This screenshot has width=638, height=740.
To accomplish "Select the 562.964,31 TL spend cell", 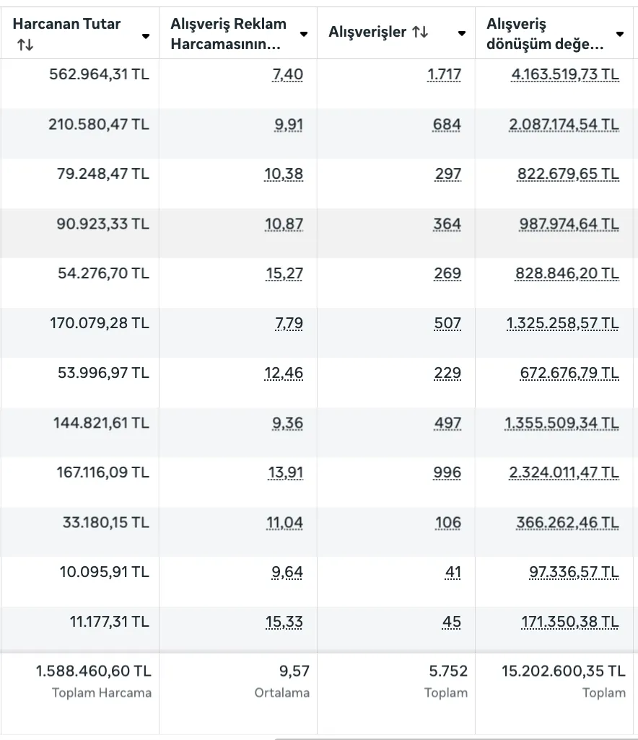I will tap(79, 84).
